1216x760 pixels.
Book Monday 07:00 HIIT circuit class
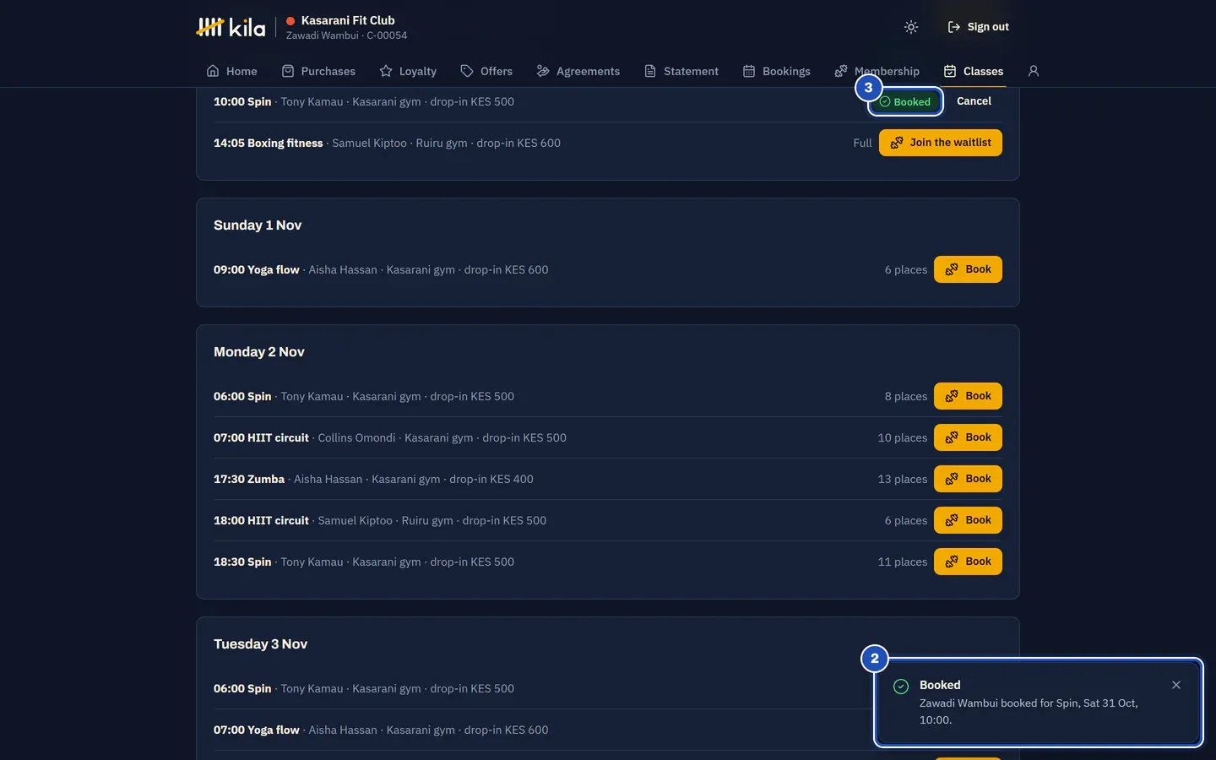968,437
